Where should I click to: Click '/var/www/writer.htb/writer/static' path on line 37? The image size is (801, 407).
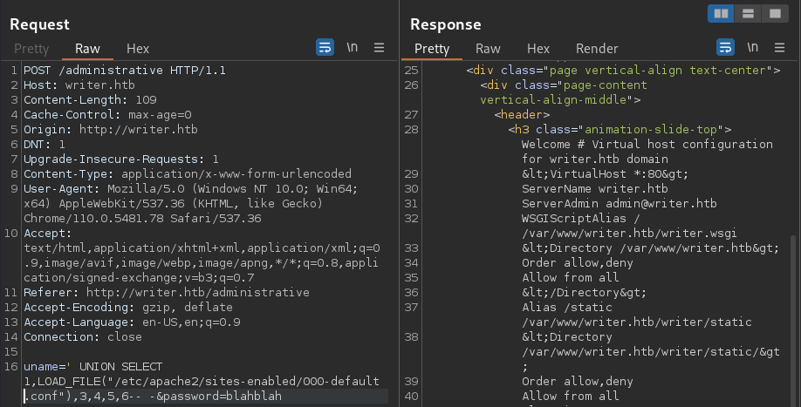636,322
